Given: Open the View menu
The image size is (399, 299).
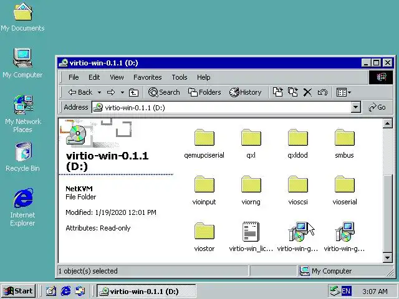Looking at the screenshot, I should tap(117, 77).
